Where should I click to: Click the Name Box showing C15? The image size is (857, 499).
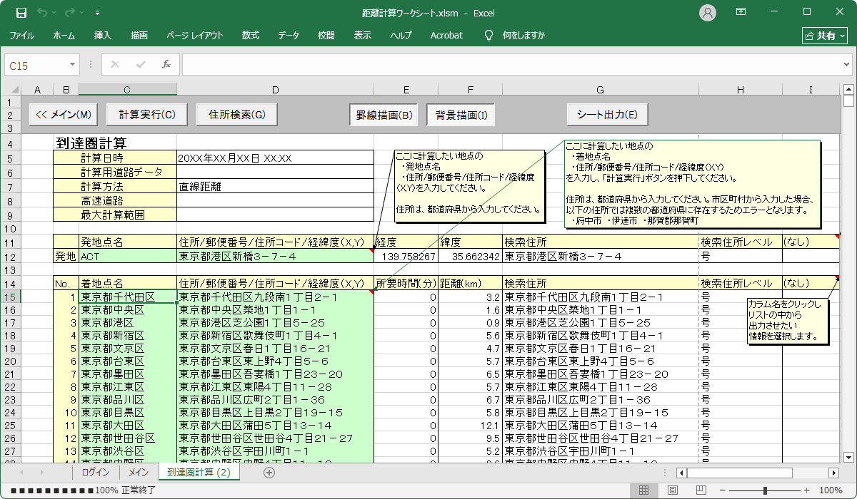click(x=37, y=65)
